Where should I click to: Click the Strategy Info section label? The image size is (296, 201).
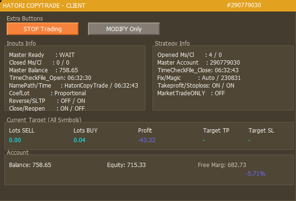172,43
